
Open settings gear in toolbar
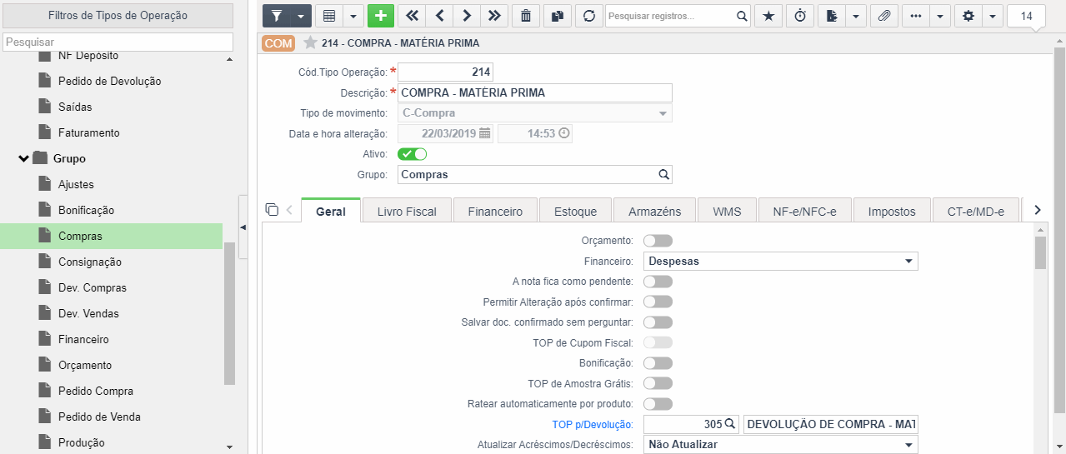point(968,16)
